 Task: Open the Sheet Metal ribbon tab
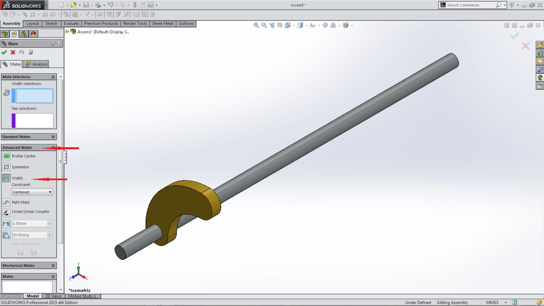[x=163, y=23]
